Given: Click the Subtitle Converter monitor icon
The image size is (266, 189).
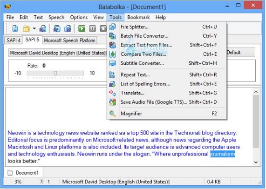Looking at the screenshot, I should coord(112,63).
